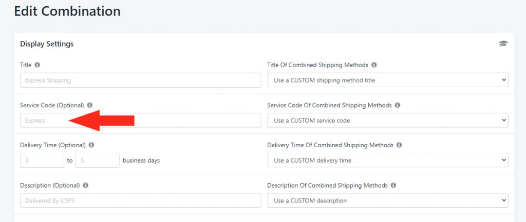Expand the CUSTOM delivery time dropdown

[x=388, y=160]
